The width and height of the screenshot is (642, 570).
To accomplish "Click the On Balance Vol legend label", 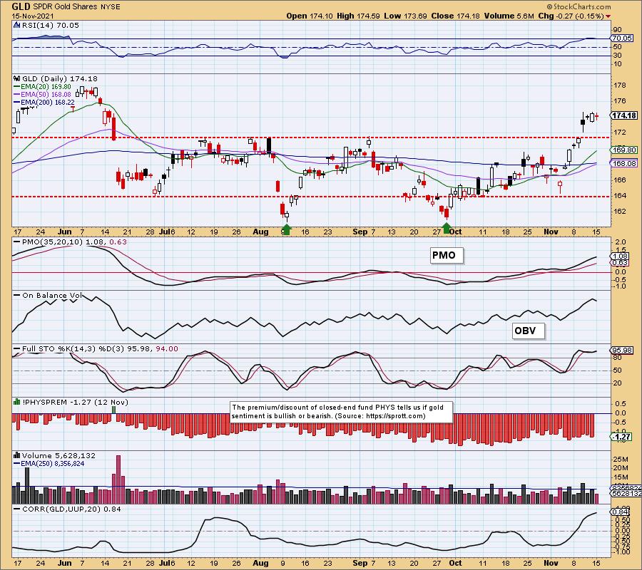I will (x=48, y=295).
